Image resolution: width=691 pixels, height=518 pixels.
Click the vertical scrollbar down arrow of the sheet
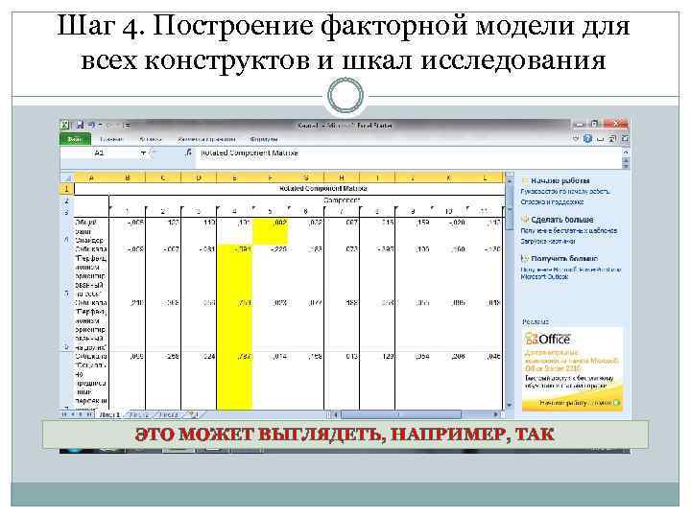[510, 405]
